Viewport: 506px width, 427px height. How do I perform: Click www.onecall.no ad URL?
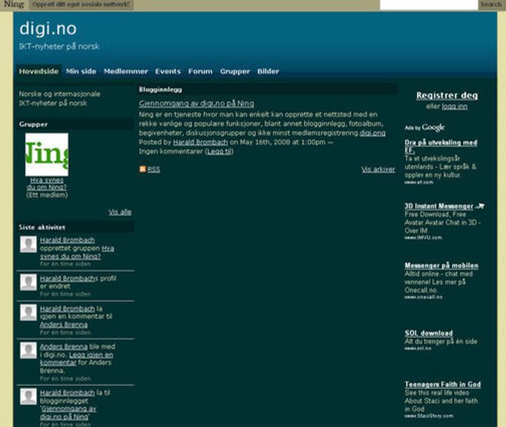[x=424, y=297]
